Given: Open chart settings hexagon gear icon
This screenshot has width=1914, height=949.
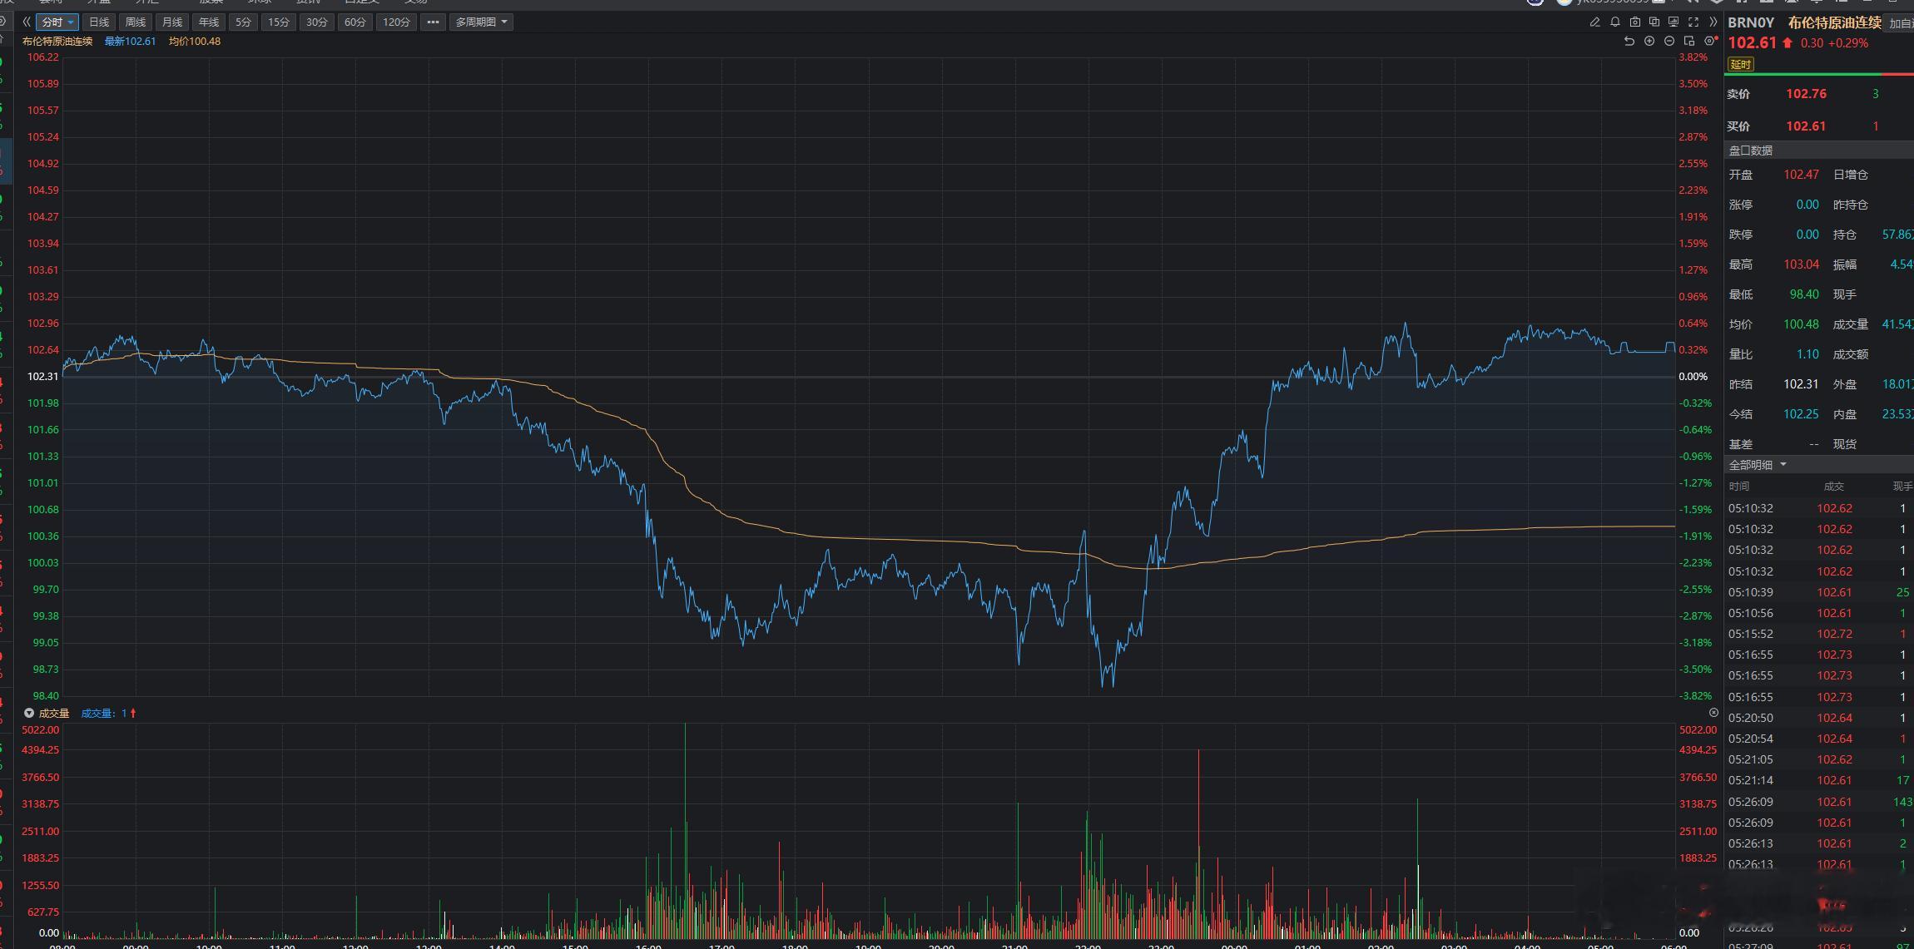Looking at the screenshot, I should pos(1709,41).
